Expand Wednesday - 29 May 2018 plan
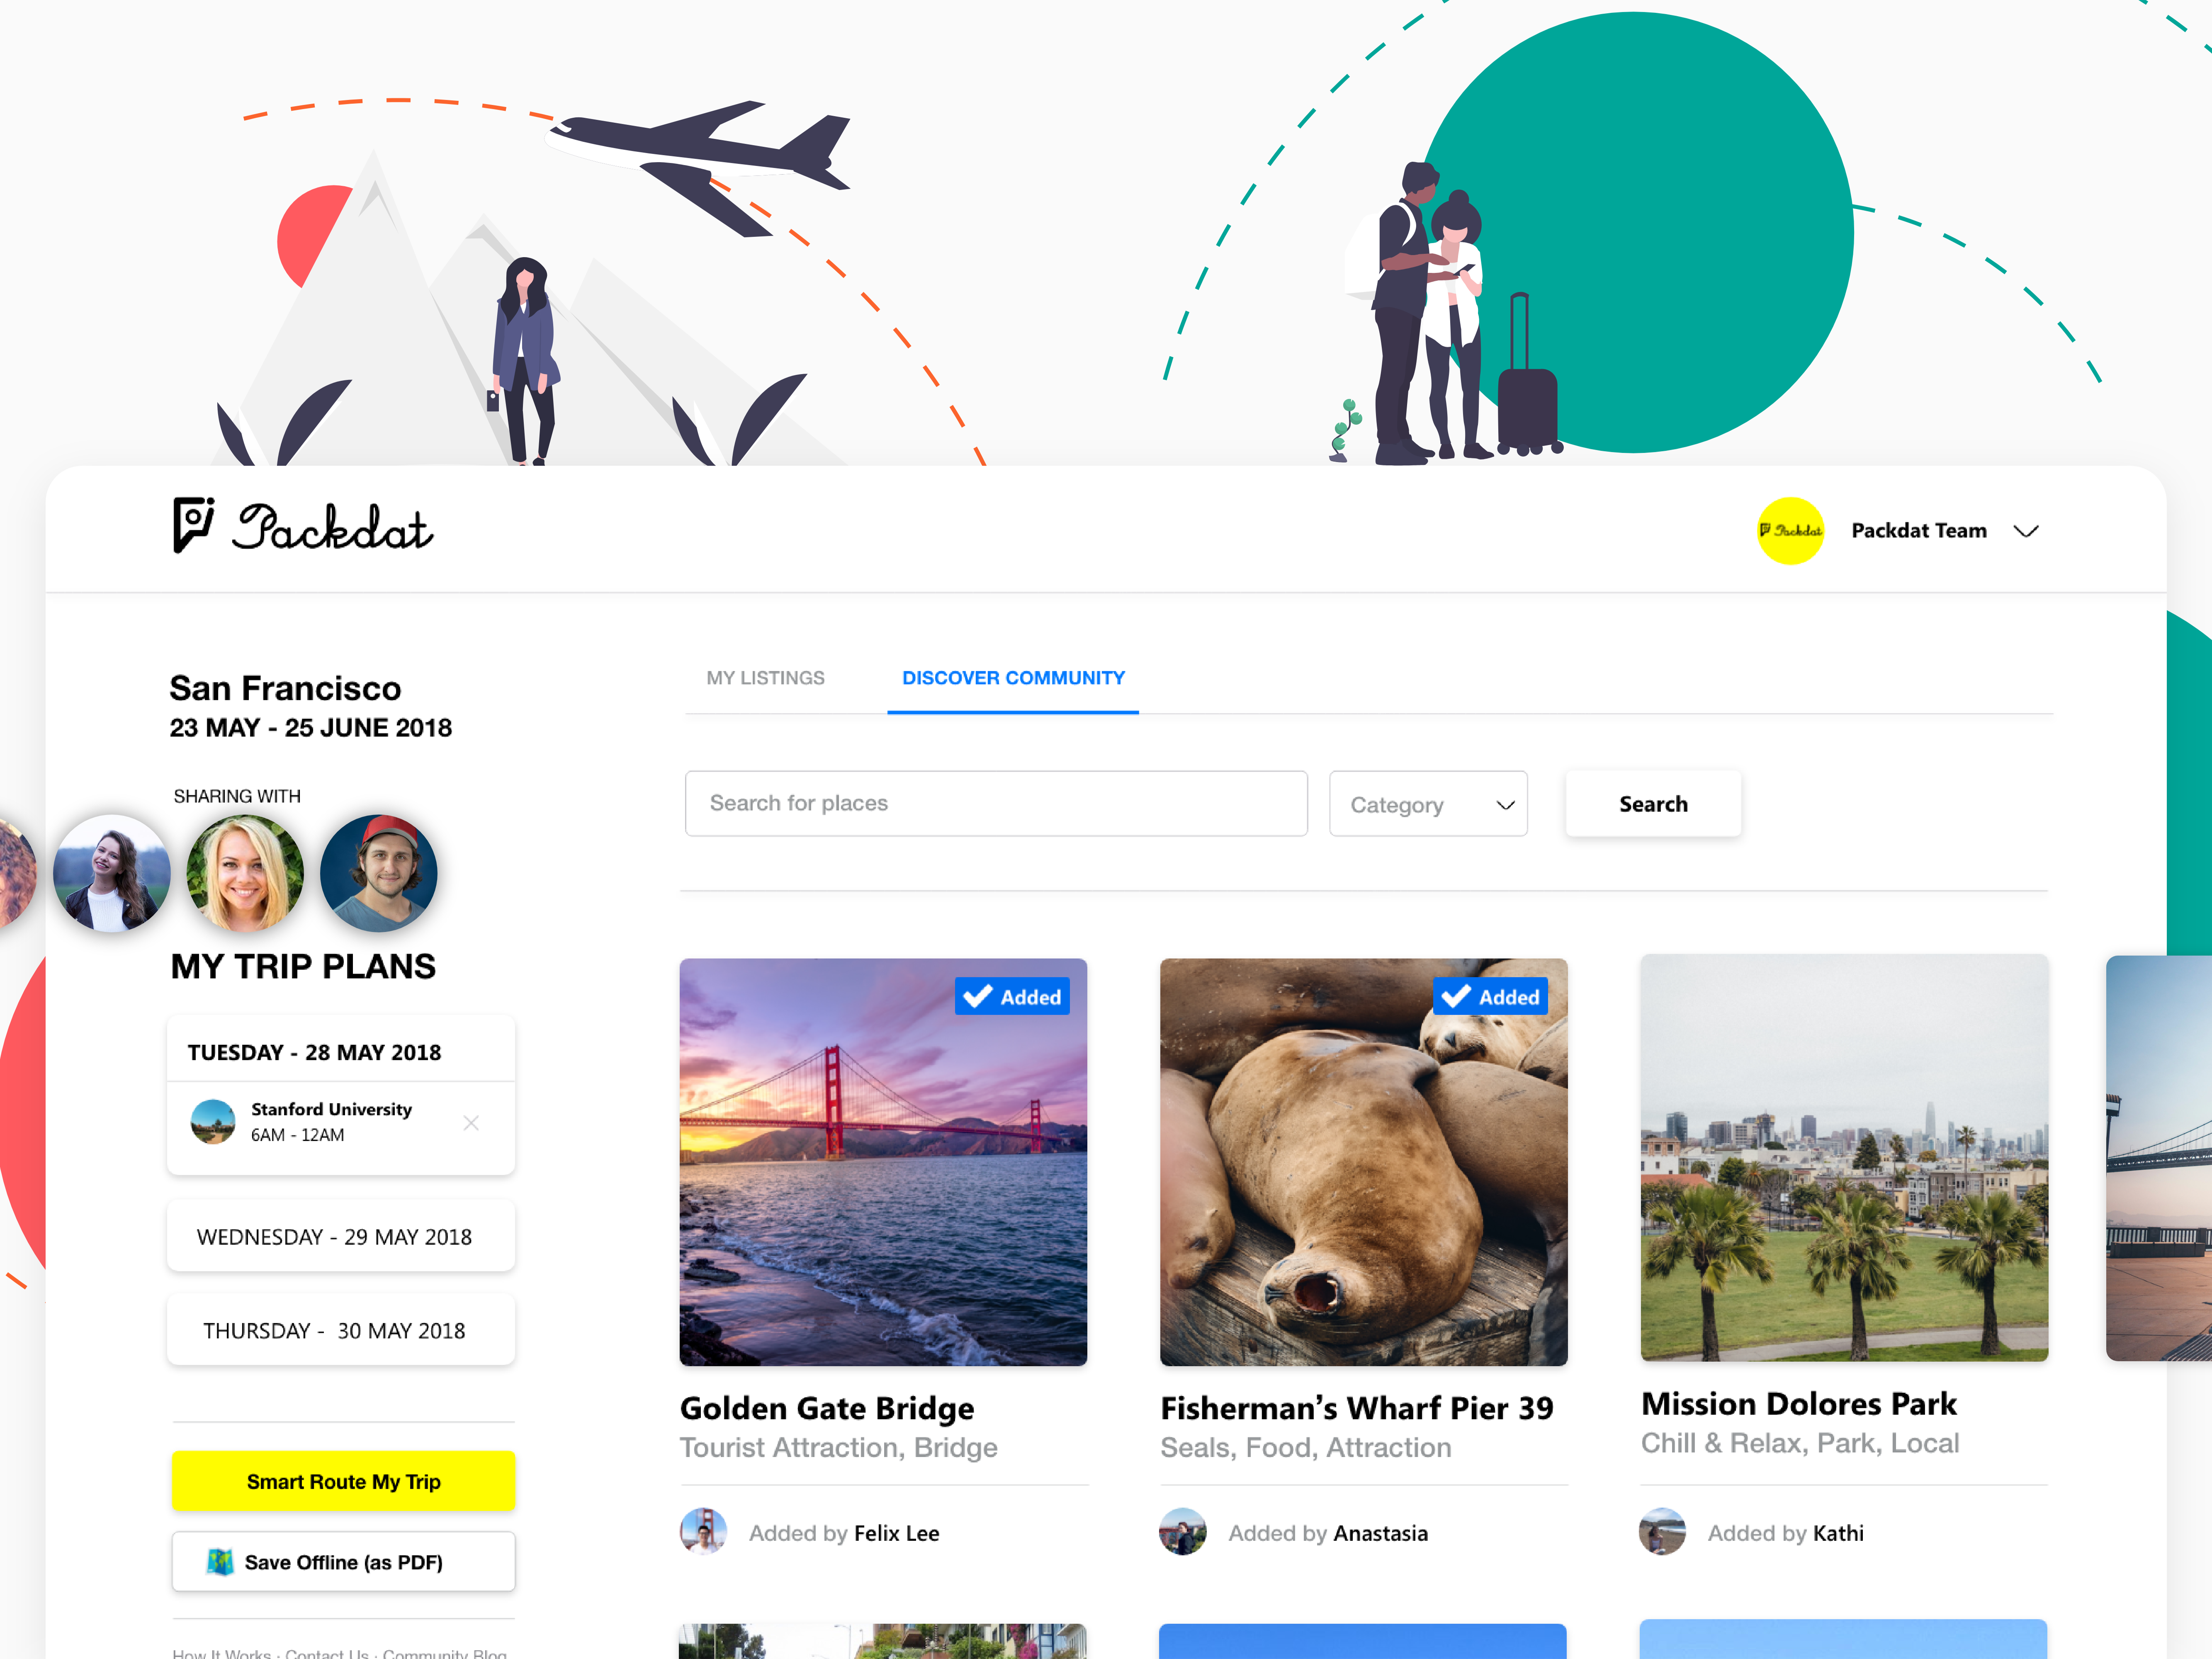The image size is (2212, 1659). pyautogui.click(x=341, y=1236)
